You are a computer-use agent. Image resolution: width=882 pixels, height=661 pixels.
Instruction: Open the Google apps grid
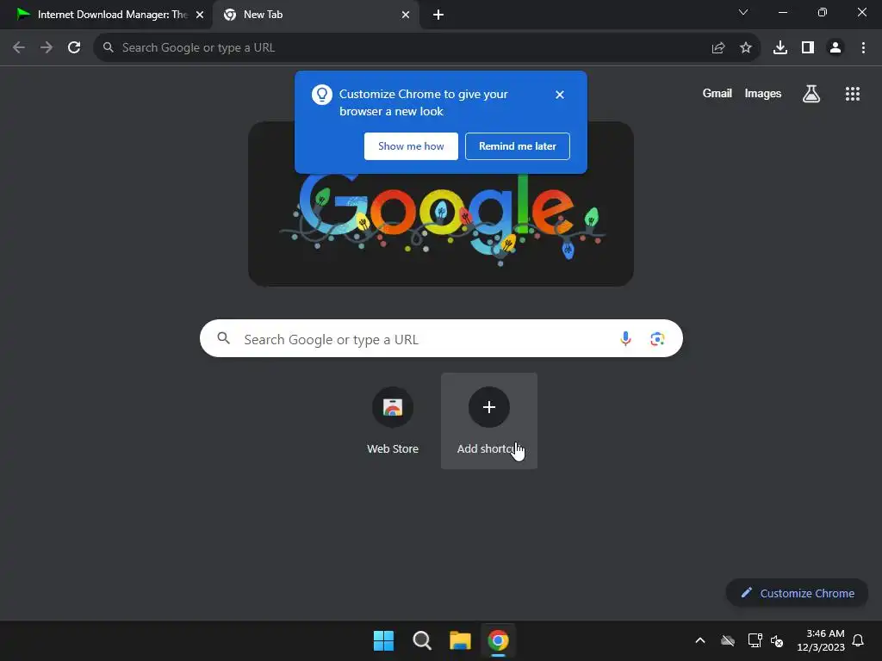(852, 94)
